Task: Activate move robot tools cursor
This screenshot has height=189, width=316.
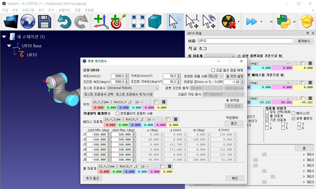Action: click(209, 22)
